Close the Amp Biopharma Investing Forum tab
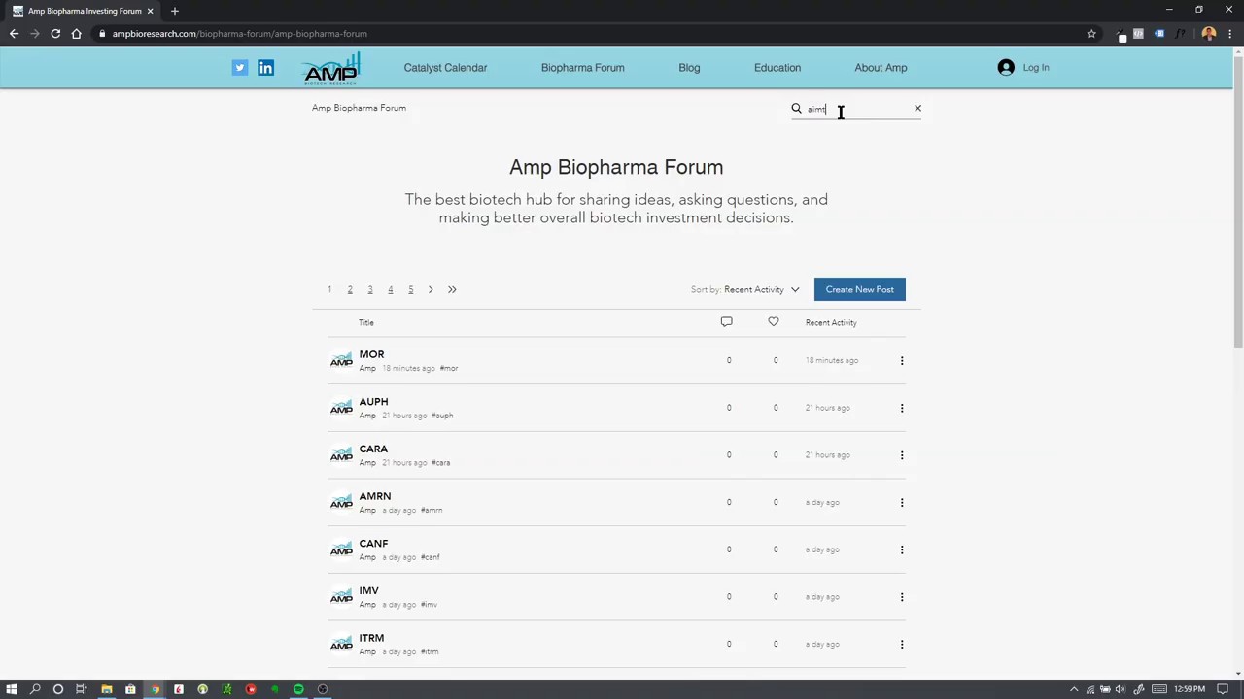The height and width of the screenshot is (699, 1244). point(150,11)
